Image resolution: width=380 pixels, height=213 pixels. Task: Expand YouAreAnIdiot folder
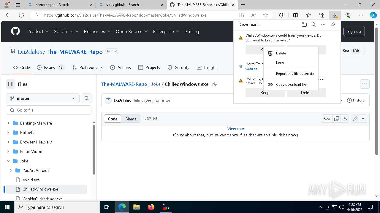11,170
